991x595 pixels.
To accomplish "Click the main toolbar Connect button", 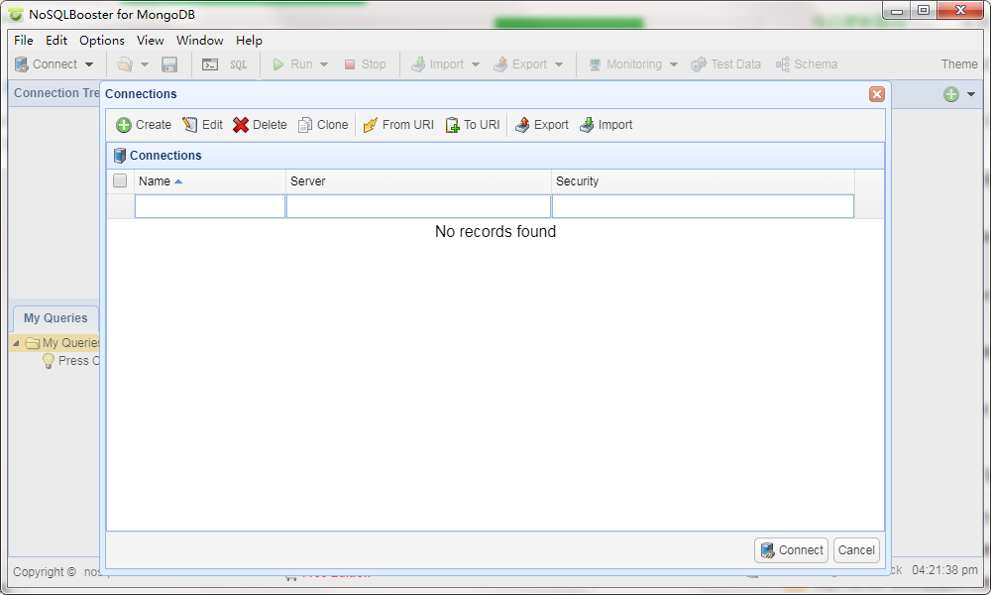I will tap(47, 63).
